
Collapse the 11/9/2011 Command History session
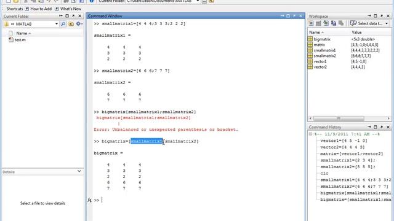(310, 134)
